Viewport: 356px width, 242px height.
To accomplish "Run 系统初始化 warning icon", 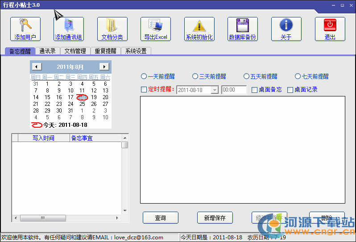I will [199, 25].
